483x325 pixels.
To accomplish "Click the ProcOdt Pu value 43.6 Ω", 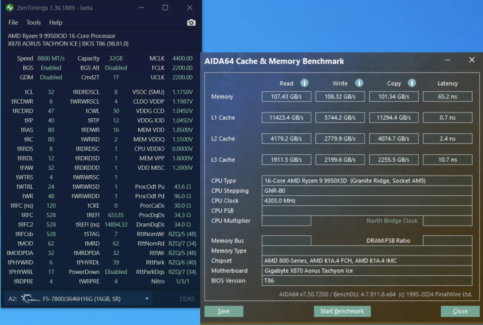I will (182, 186).
